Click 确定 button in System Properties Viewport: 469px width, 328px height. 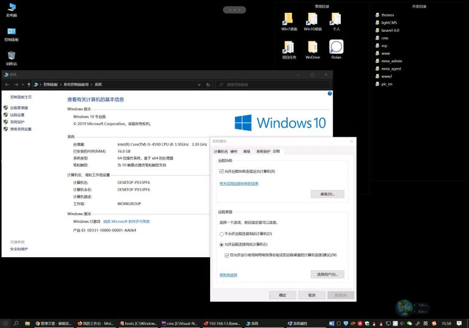click(x=283, y=296)
